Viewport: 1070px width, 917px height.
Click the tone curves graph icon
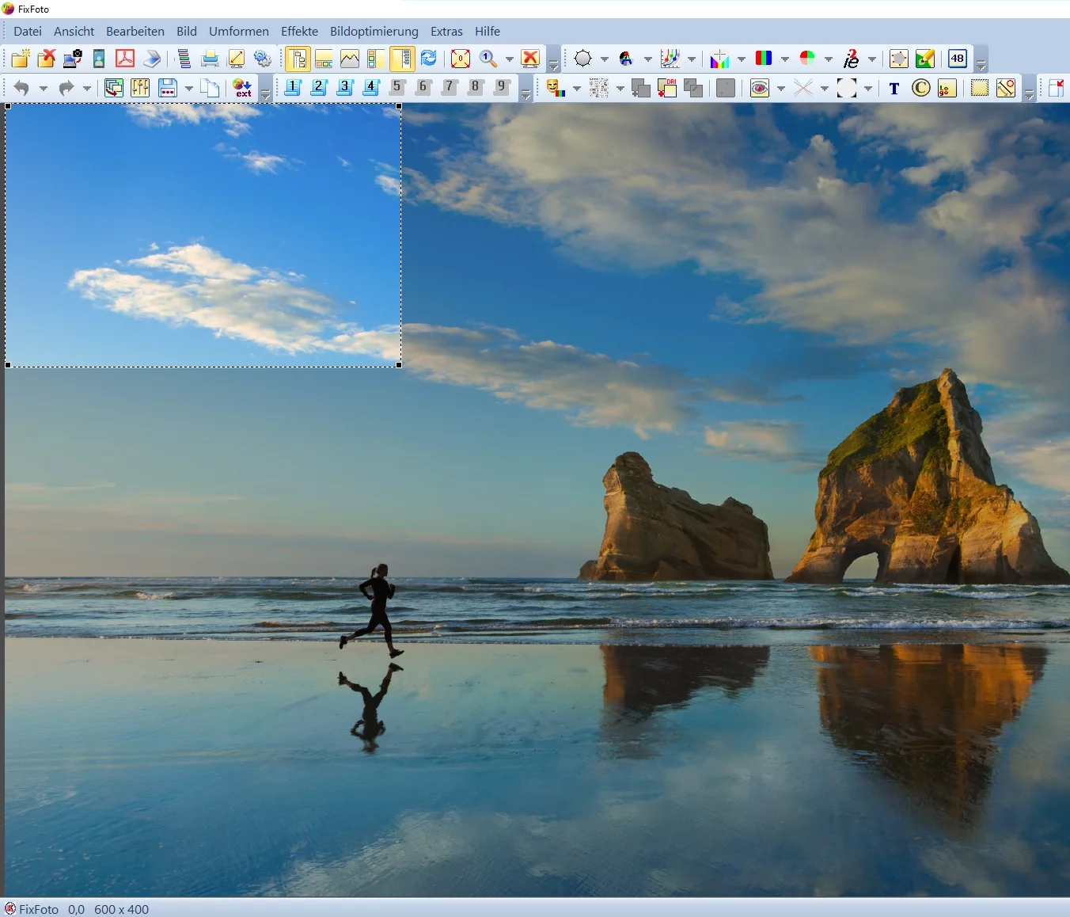(x=670, y=59)
